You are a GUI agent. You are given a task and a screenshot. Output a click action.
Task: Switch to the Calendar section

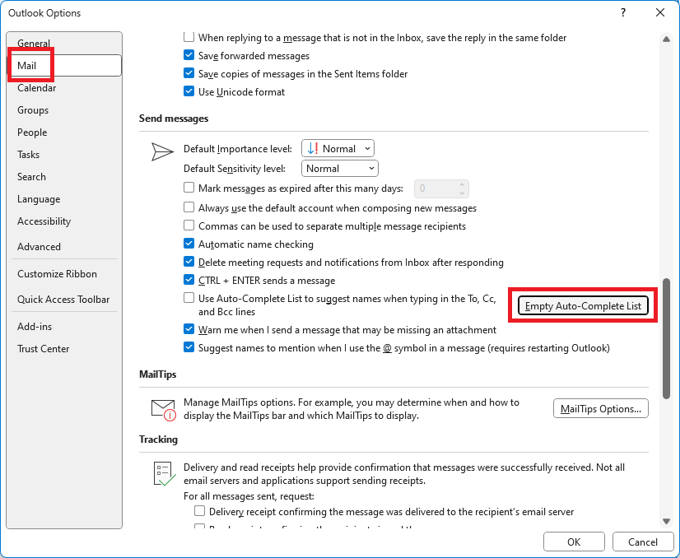point(36,87)
